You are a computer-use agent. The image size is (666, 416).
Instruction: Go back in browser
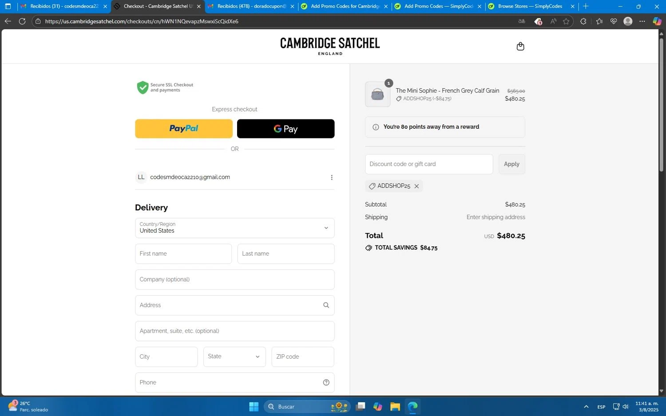point(8,21)
